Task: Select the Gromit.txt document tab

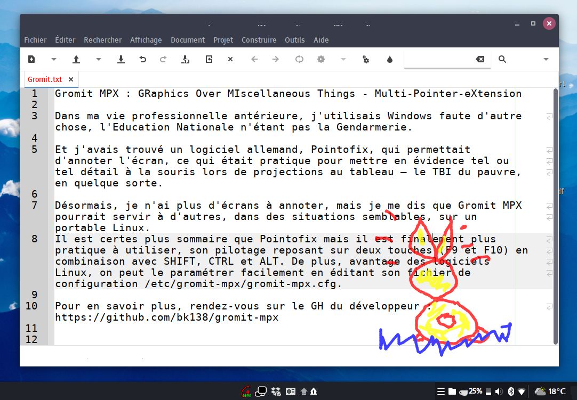Action: (45, 79)
